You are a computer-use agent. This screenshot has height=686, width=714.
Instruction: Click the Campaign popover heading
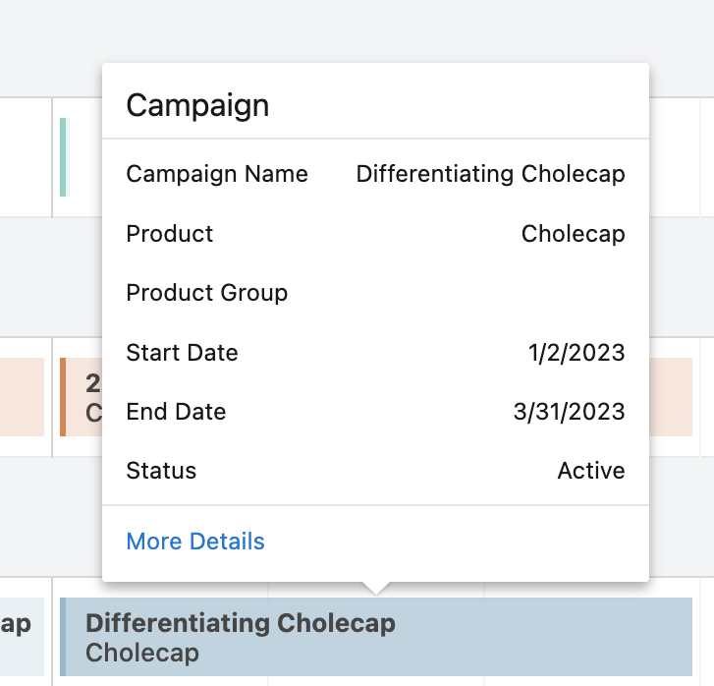click(x=197, y=105)
